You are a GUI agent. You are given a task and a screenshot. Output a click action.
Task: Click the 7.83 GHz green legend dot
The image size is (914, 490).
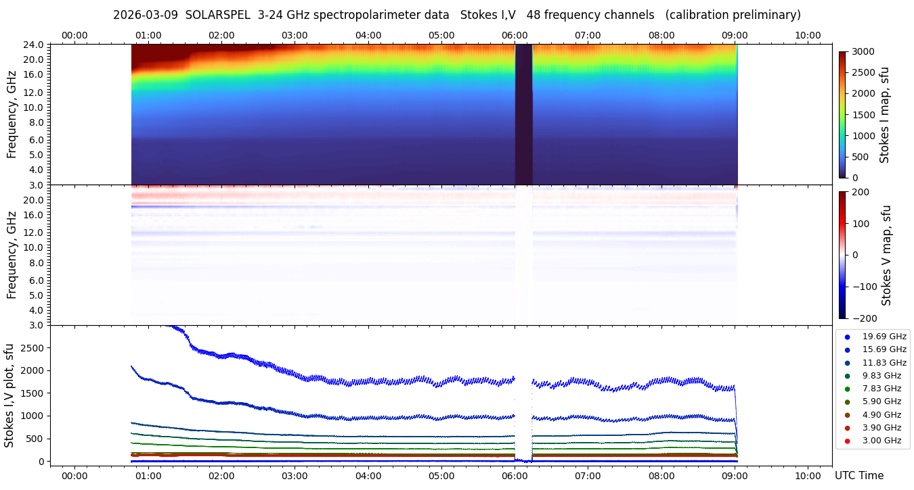pos(847,389)
